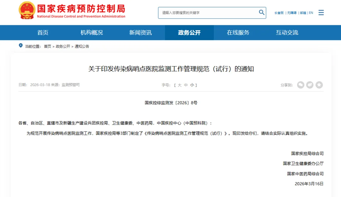Click the 无障碍 accessibility link
Screen dimensions: 341x197
292,13
